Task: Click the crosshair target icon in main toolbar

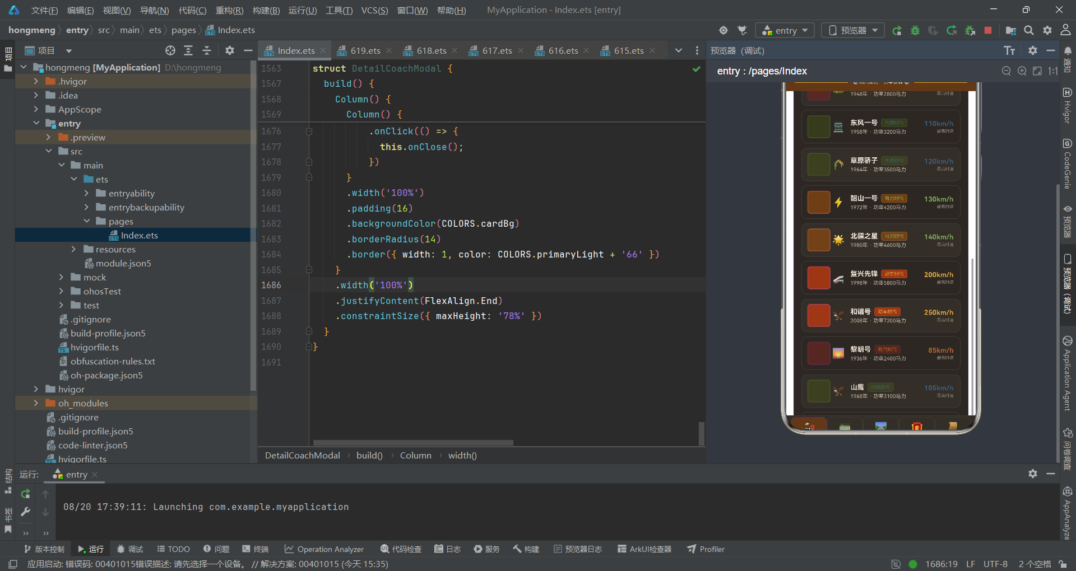Action: point(723,30)
